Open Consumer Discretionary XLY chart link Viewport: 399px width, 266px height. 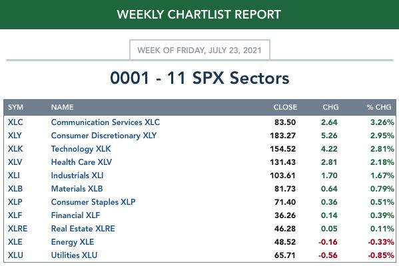point(104,136)
